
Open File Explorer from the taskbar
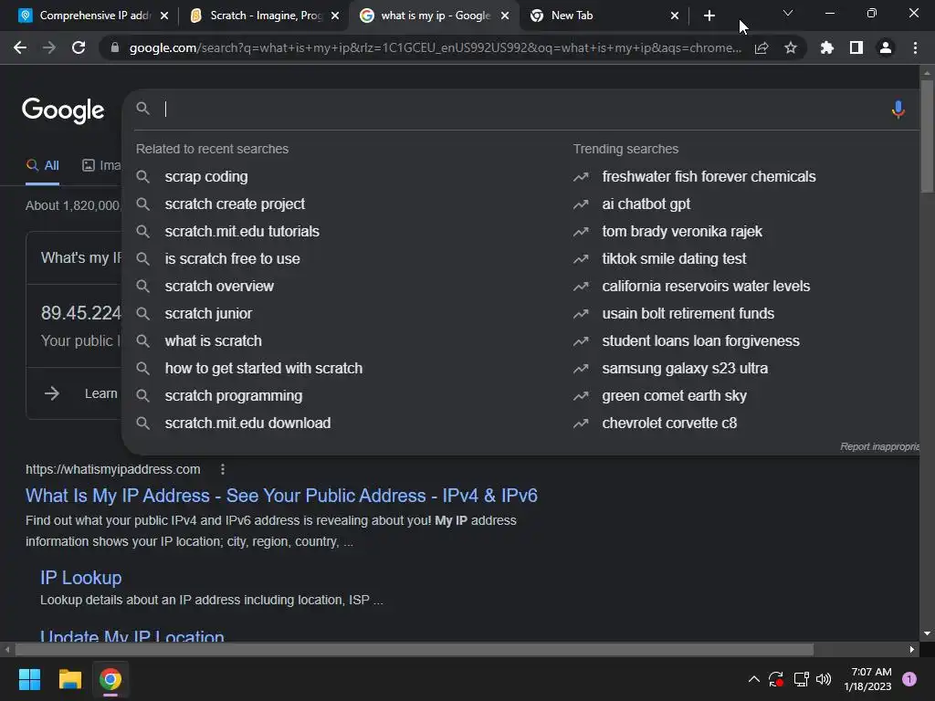(69, 679)
